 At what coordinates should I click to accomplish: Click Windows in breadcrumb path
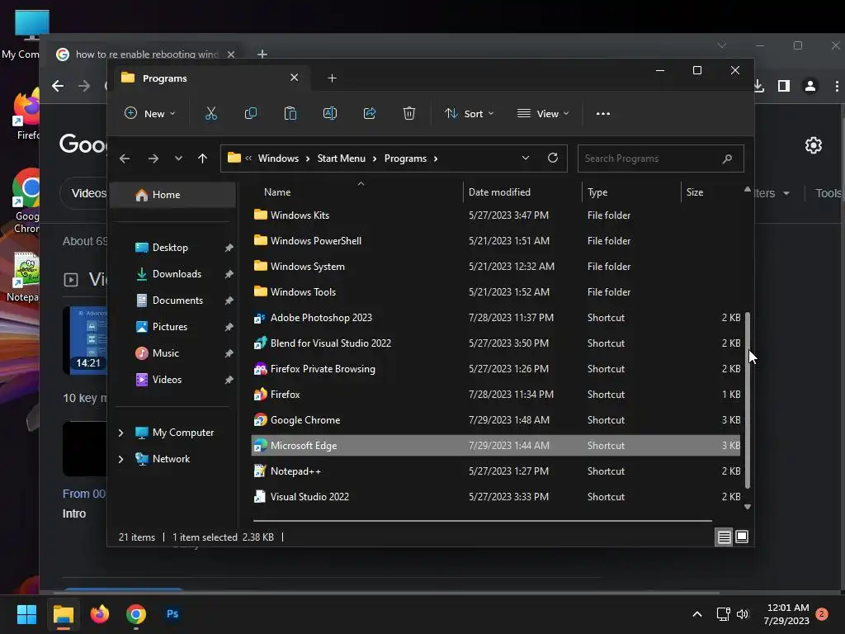278,158
